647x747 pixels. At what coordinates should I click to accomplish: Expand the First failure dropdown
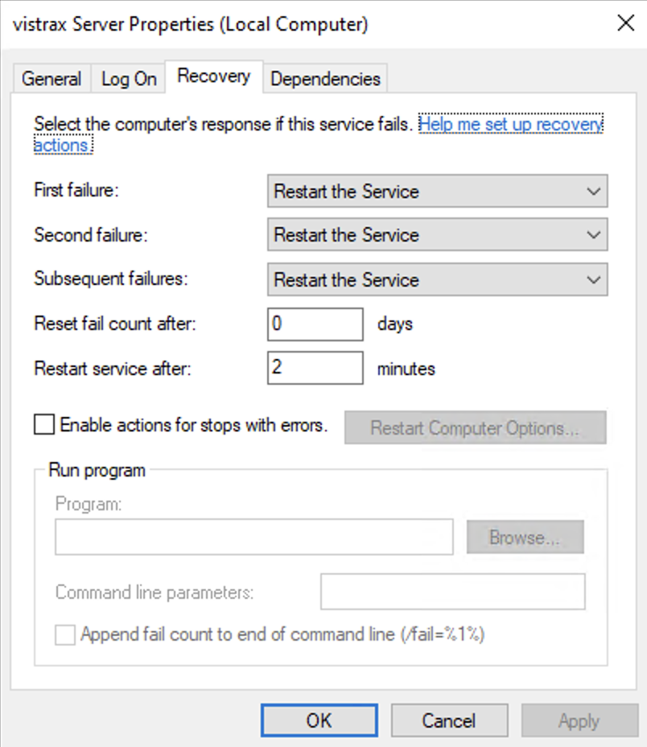[x=437, y=191]
